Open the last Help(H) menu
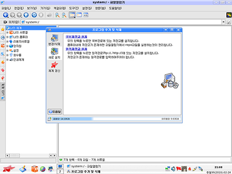Screen dimensions: 232x174 tap(115, 8)
